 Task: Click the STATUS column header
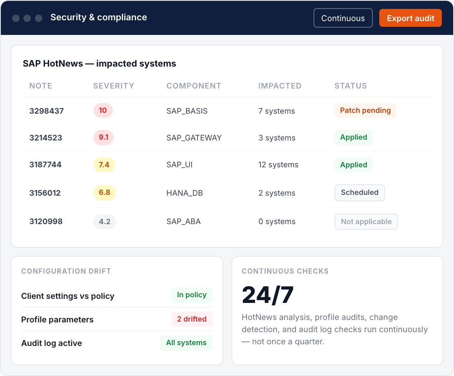350,86
